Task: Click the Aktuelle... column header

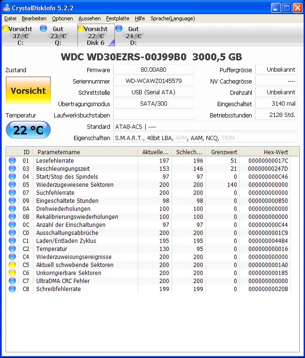Action: [x=155, y=152]
